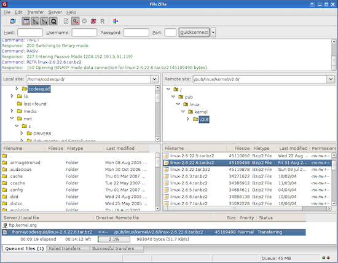Viewport: 338px width, 263px height.
Task: Open the Site Manager toolbar icon
Action: point(13,21)
